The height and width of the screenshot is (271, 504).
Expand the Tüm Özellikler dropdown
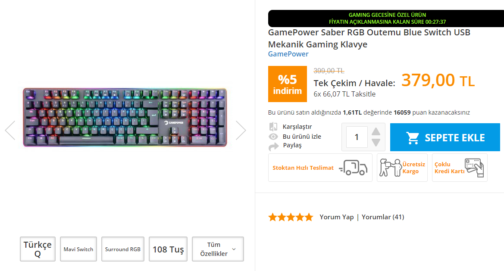point(218,249)
